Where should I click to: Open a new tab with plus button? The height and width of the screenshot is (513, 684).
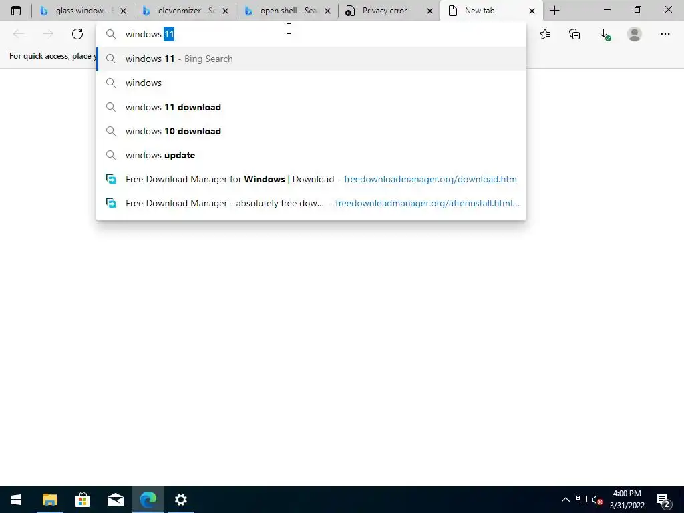click(555, 11)
